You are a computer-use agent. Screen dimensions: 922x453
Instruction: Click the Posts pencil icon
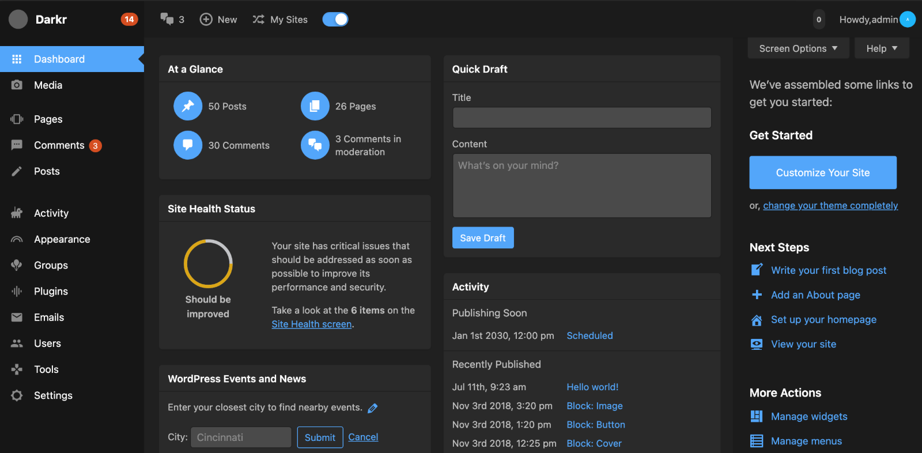(17, 171)
